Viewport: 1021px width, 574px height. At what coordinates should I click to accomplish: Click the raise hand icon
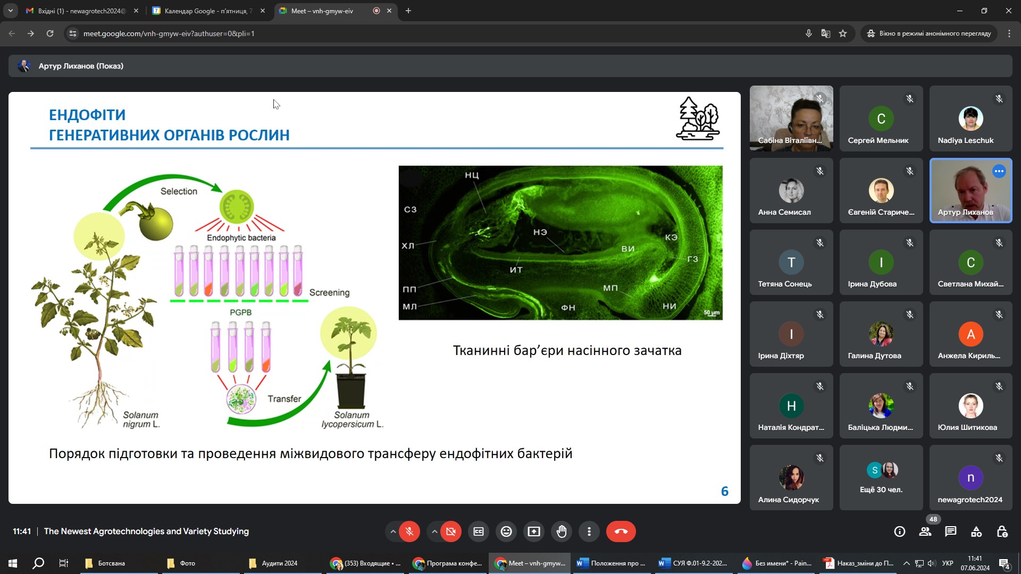coord(562,531)
